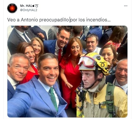This screenshot has width=132, height=119.
Task: Open the attached selfie photo in full view
Action: 67,71
